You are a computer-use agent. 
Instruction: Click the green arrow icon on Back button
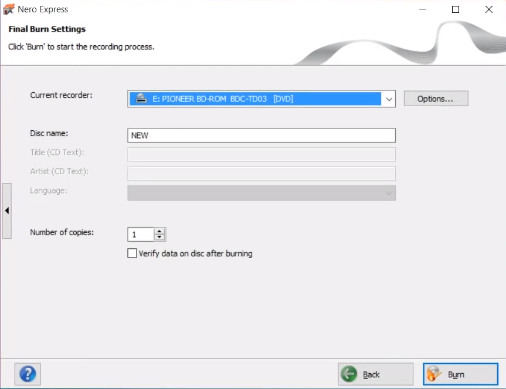coord(350,374)
